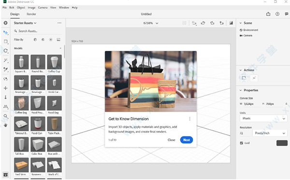Filter assets by models

pyautogui.click(x=35, y=40)
